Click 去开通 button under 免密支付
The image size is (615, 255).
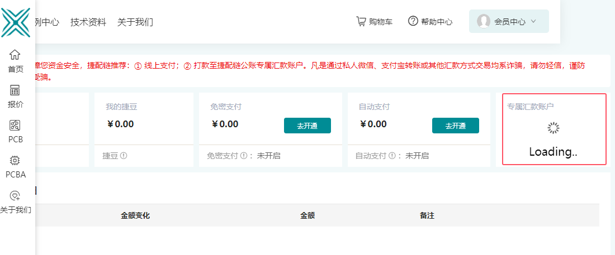307,126
